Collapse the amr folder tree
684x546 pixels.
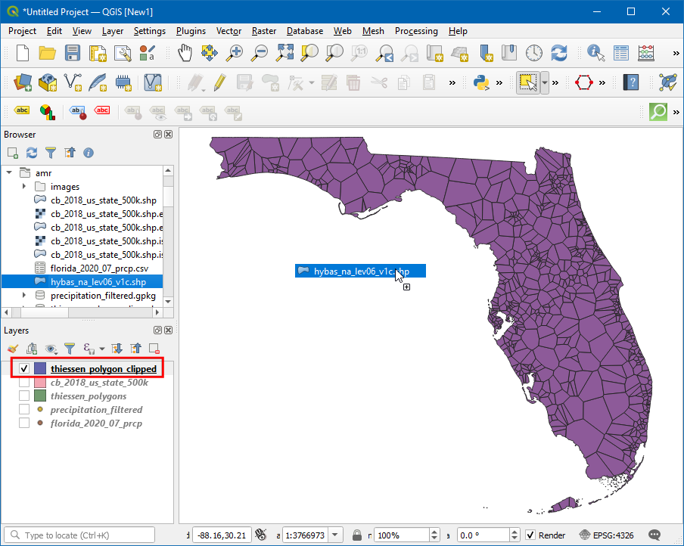point(10,172)
